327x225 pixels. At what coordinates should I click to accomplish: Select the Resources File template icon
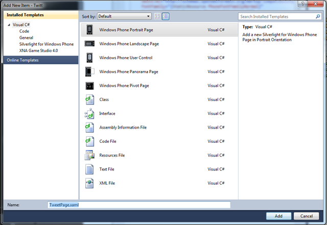(x=89, y=156)
